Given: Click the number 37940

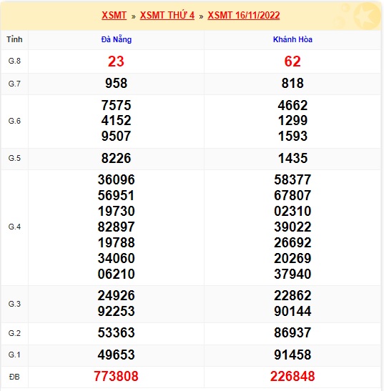Looking at the screenshot, I should 292,274.
